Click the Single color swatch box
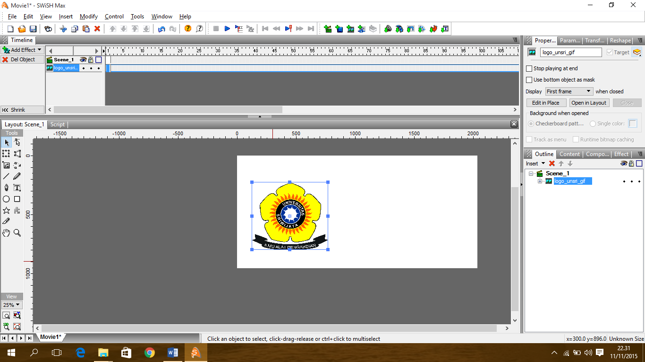The width and height of the screenshot is (645, 362). (x=633, y=123)
